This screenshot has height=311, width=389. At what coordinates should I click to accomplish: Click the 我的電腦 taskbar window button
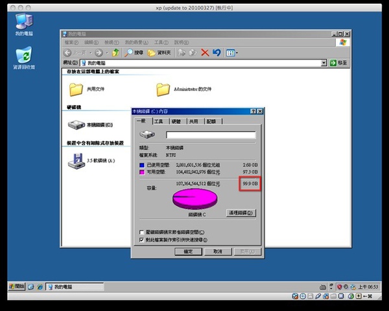[x=75, y=287]
